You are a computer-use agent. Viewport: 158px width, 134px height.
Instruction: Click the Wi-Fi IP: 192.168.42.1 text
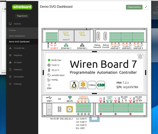(x=61, y=119)
